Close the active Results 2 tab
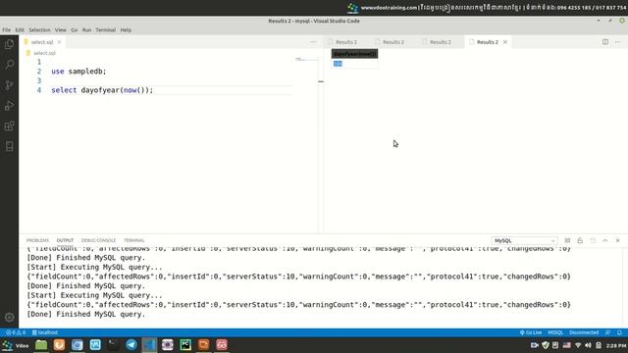Image resolution: width=628 pixels, height=353 pixels. [x=505, y=42]
